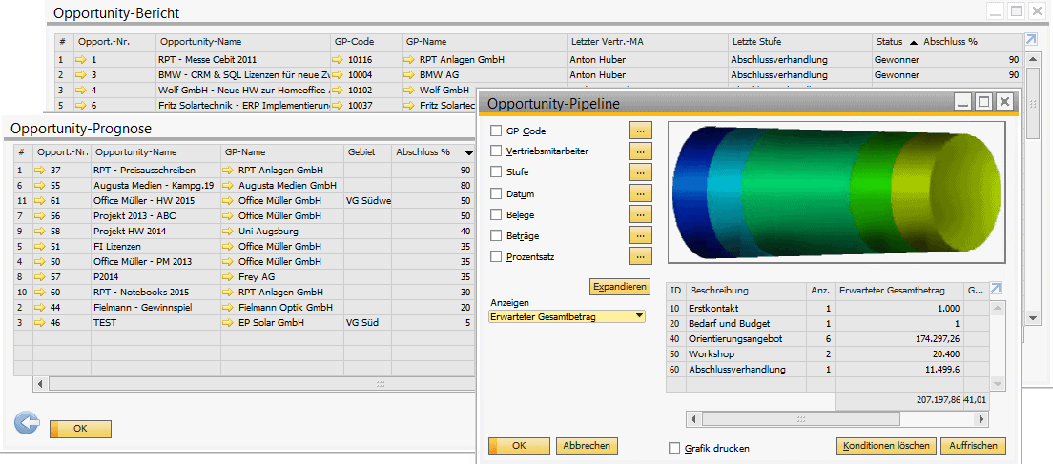1053x464 pixels.
Task: Confirm with OK in Opportunity-Pipeline
Action: [x=519, y=446]
